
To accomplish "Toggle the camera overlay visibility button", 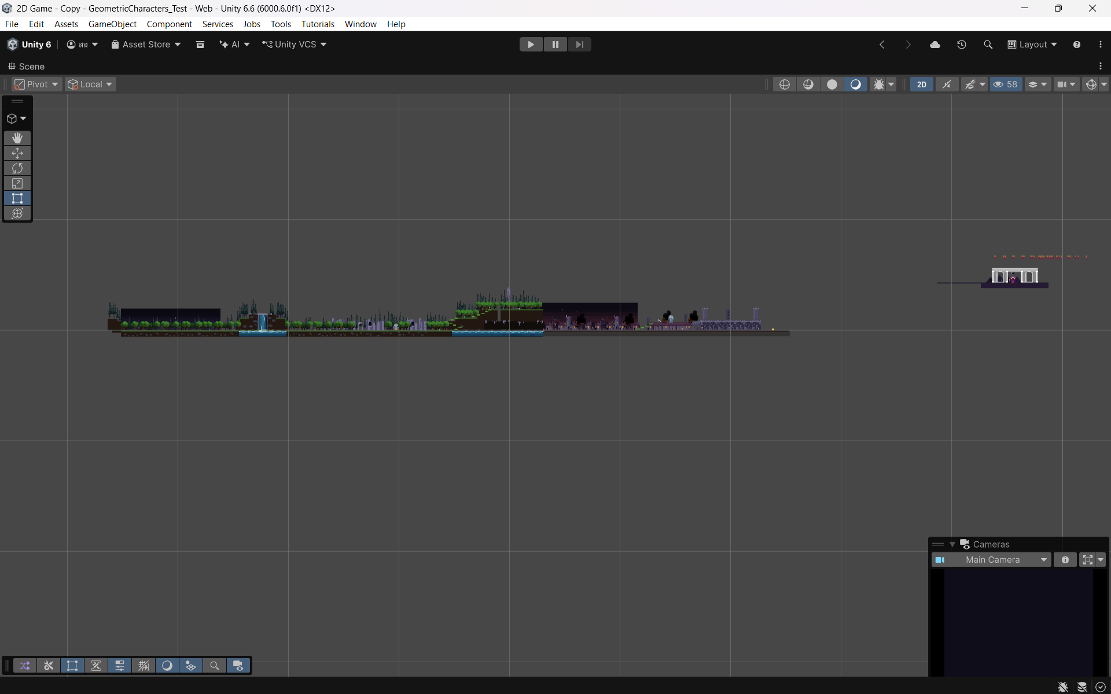I will pyautogui.click(x=238, y=666).
